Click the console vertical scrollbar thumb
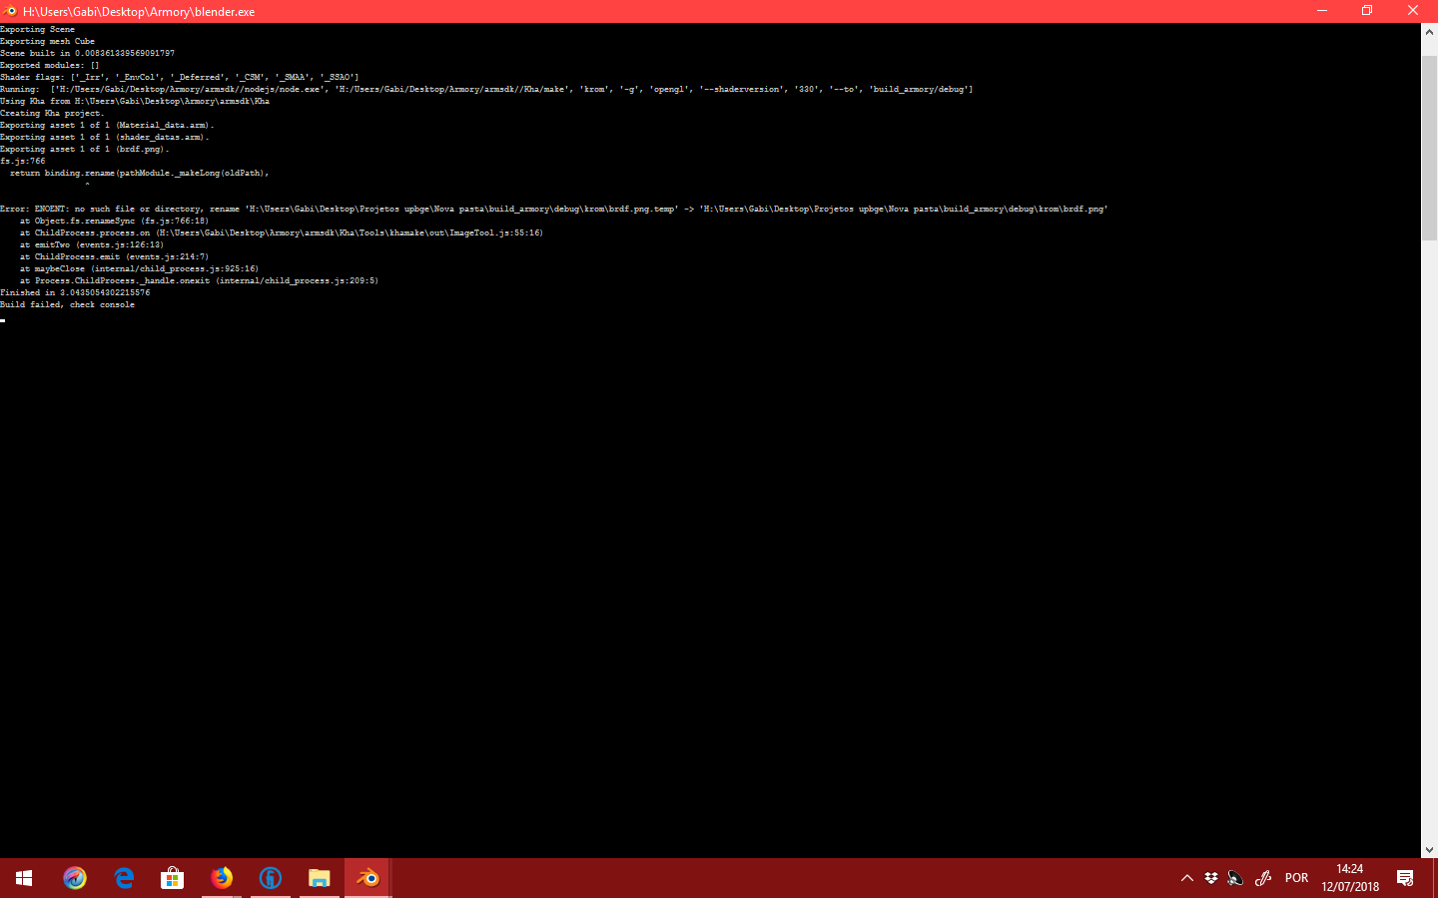Image resolution: width=1438 pixels, height=898 pixels. point(1429,148)
